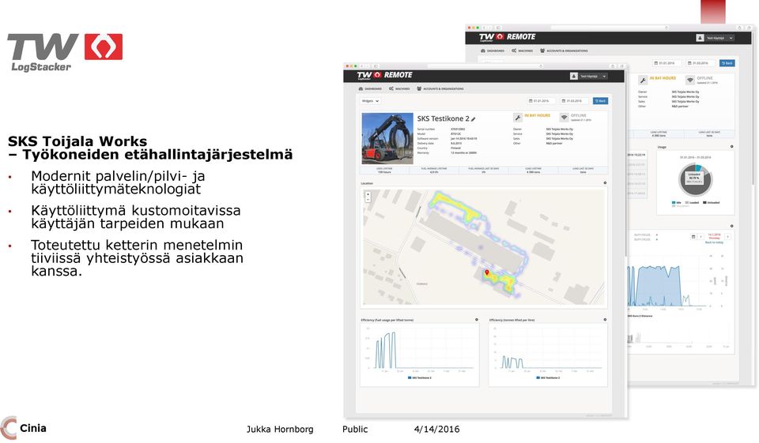Open Usage widget settings gear in back window
This screenshot has width=759, height=443.
tap(731, 146)
